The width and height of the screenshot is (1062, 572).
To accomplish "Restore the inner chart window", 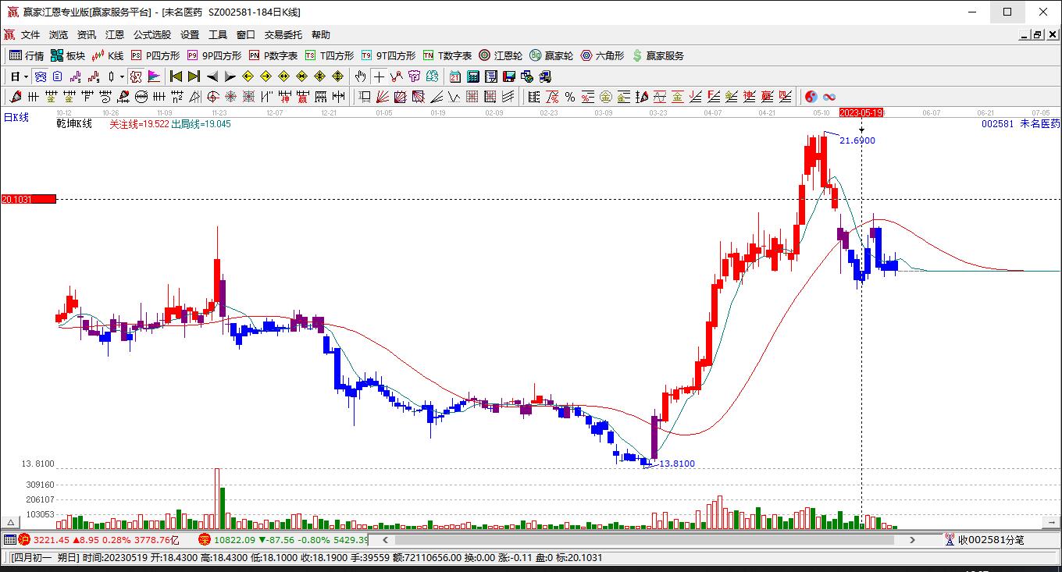I will coord(1037,35).
